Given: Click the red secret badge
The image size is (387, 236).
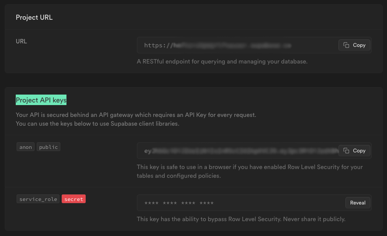Looking at the screenshot, I should (x=73, y=199).
